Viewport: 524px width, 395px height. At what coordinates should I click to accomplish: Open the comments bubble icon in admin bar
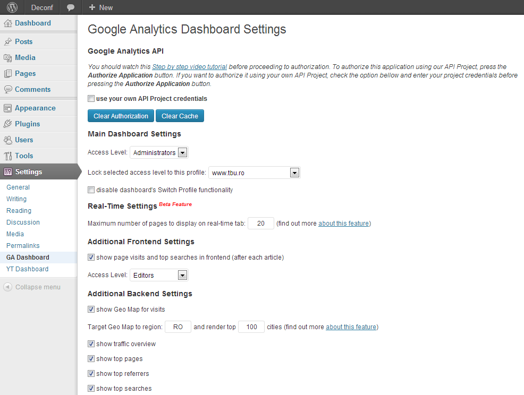[71, 7]
